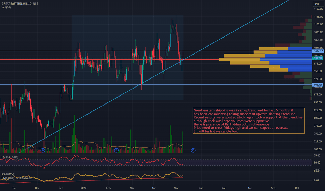Viewport: 325px width, 191px height.
Task: Click the 1050.00 price axis label
Action: tap(318, 40)
